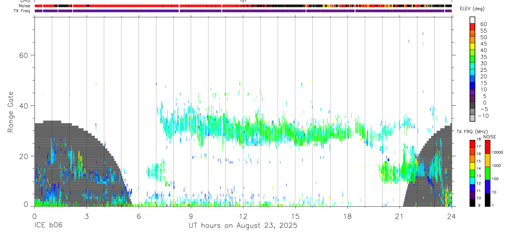Viewport: 508px width, 234px height.
Task: Click the Noise color strip above the plot
Action: (243, 6)
